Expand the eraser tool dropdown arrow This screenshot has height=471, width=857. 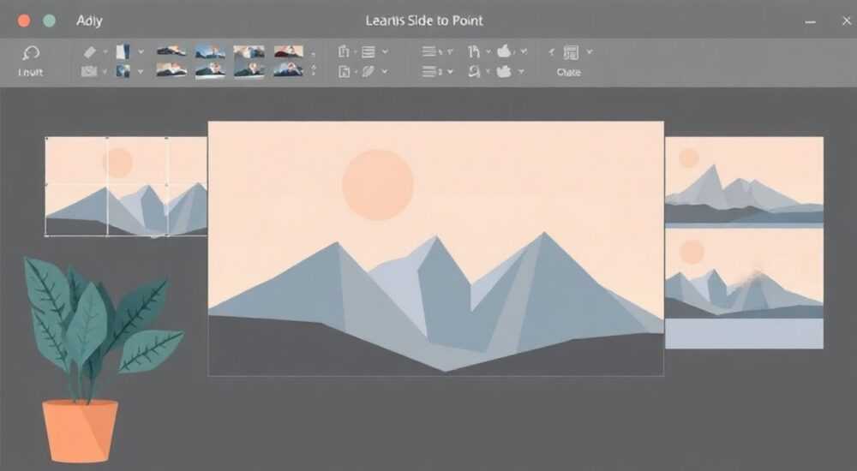click(105, 52)
